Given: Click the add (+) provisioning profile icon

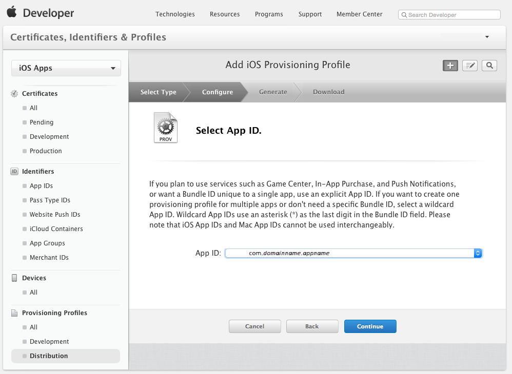Looking at the screenshot, I should [x=450, y=65].
